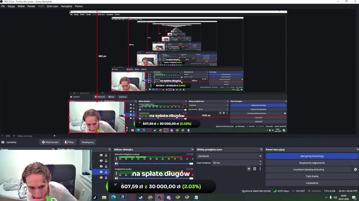Open advanced audio properties gears icon
Screen dimensions: 359x201
click(x=116, y=184)
